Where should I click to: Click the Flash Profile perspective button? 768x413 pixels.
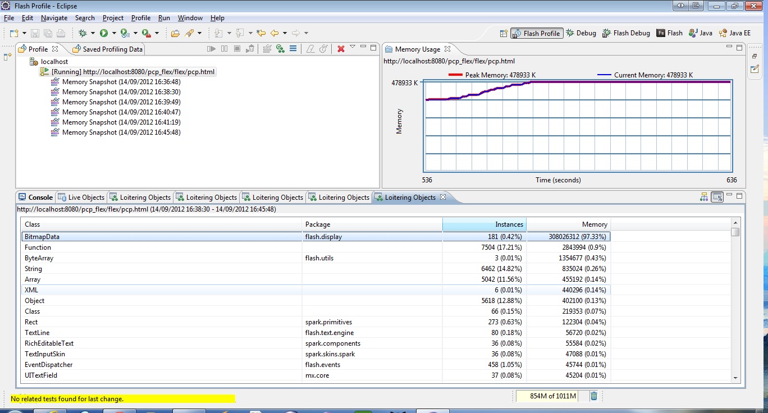click(536, 33)
